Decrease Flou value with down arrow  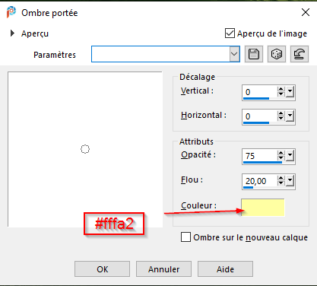pyautogui.click(x=281, y=183)
